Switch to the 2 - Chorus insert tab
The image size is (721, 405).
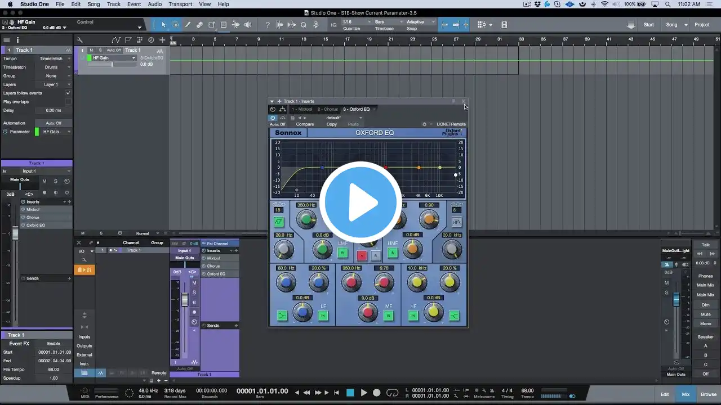pyautogui.click(x=327, y=109)
